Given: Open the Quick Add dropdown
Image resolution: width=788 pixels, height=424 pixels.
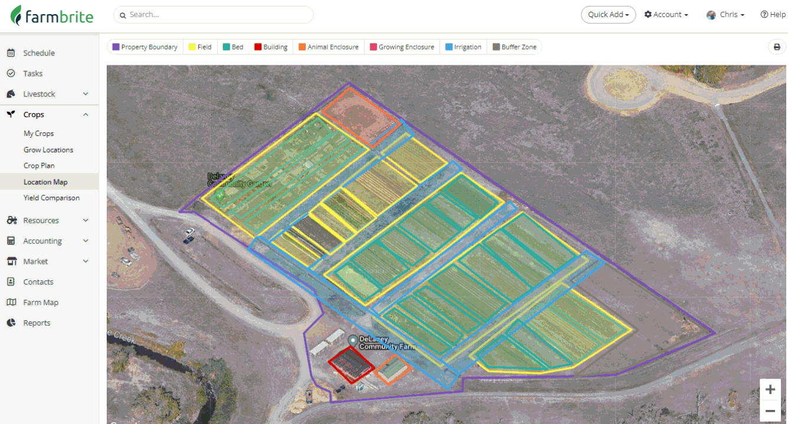Looking at the screenshot, I should coord(608,15).
